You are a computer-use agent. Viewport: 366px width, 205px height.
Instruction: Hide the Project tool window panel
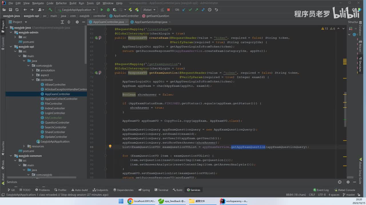pyautogui.click(x=83, y=22)
